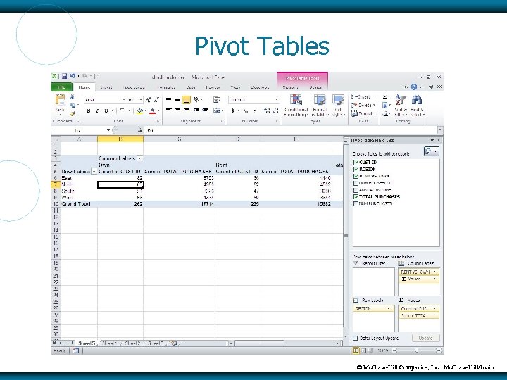
Task: Open the Column Labels filter dropdown
Action: coord(139,158)
